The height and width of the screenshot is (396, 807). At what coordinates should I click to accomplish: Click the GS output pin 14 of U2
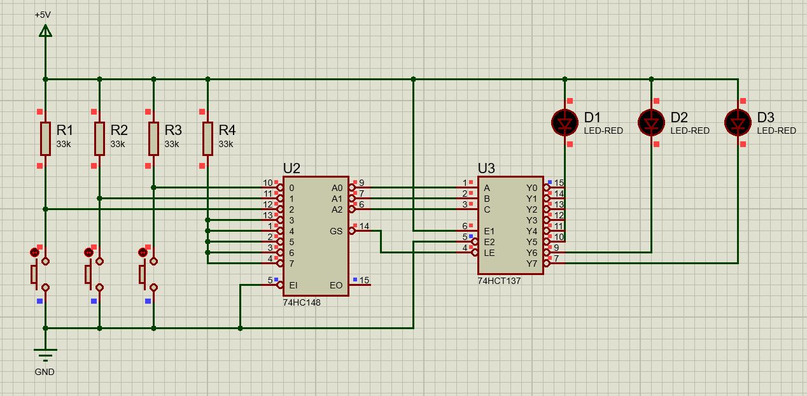coord(360,230)
